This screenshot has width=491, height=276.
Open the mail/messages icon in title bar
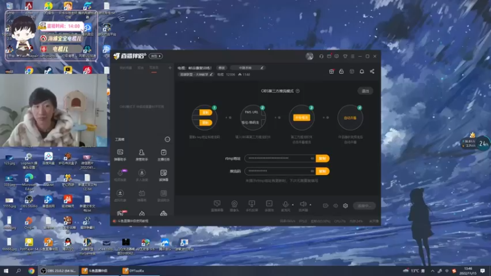point(329,56)
